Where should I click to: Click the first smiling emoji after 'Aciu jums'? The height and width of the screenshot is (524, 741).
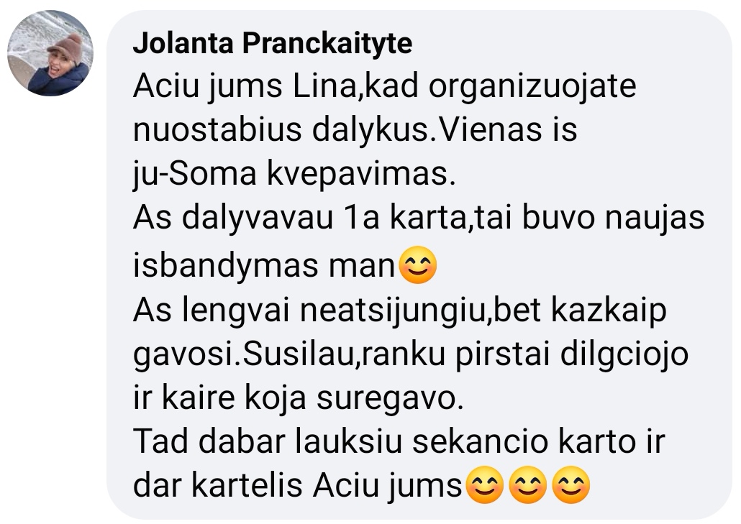tap(485, 484)
